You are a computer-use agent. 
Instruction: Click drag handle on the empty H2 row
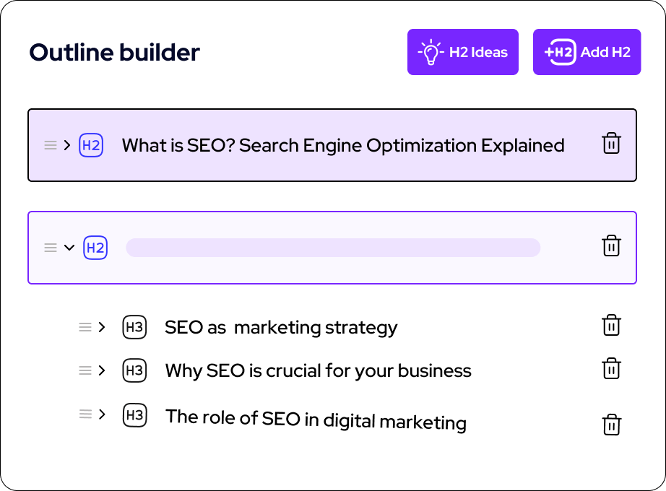click(x=51, y=248)
